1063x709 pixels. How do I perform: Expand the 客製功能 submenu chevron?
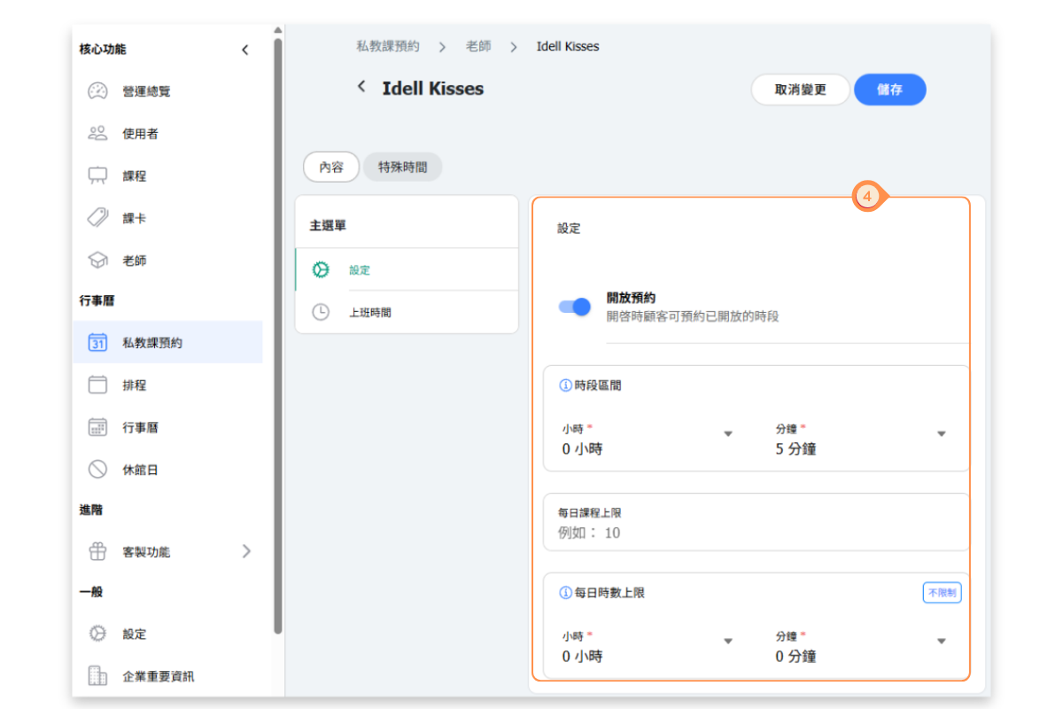tap(246, 551)
